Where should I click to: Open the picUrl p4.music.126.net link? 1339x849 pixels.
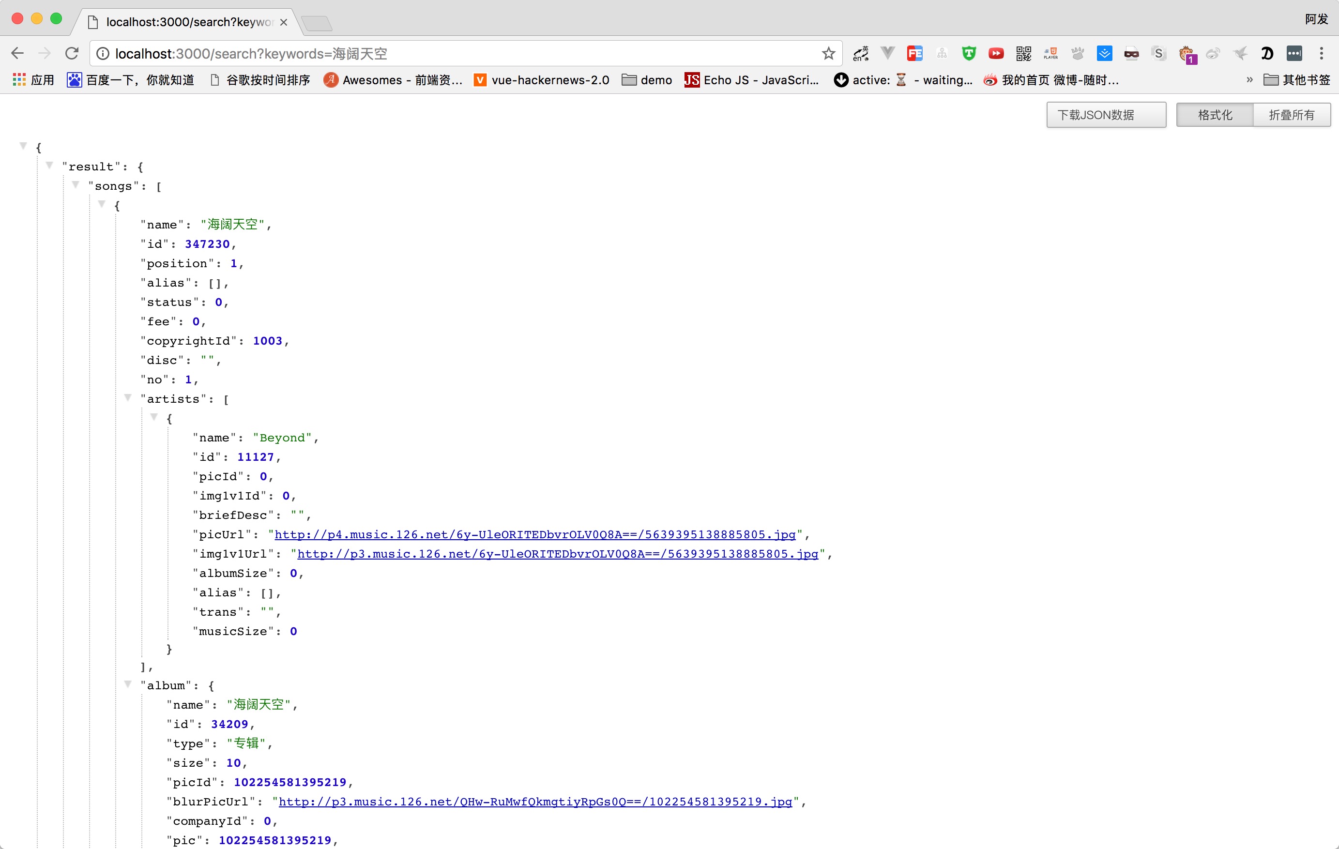(534, 534)
